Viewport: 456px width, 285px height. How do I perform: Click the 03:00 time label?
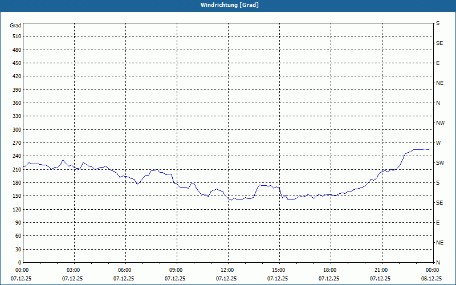coord(74,270)
